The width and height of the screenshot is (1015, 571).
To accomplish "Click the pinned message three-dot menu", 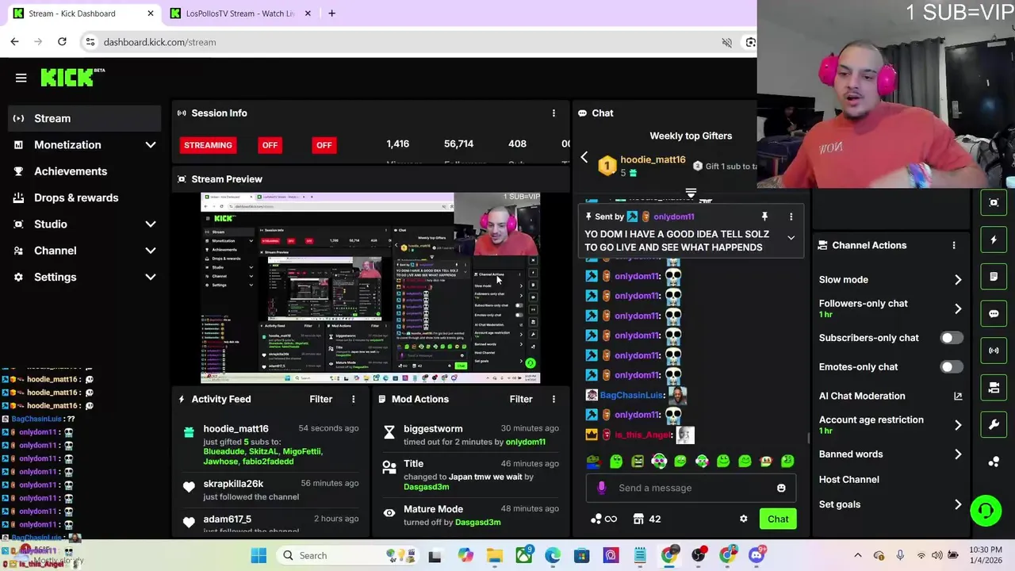I will 791,217.
